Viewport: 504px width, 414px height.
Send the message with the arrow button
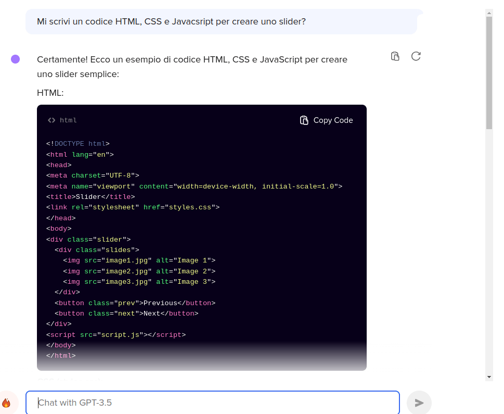coord(419,403)
